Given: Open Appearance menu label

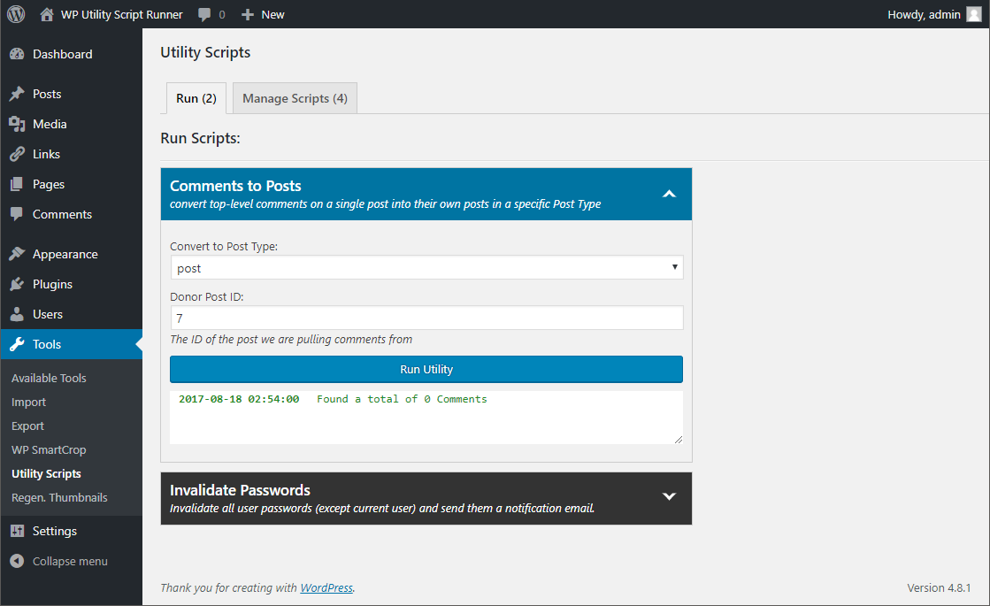Looking at the screenshot, I should click(x=65, y=255).
